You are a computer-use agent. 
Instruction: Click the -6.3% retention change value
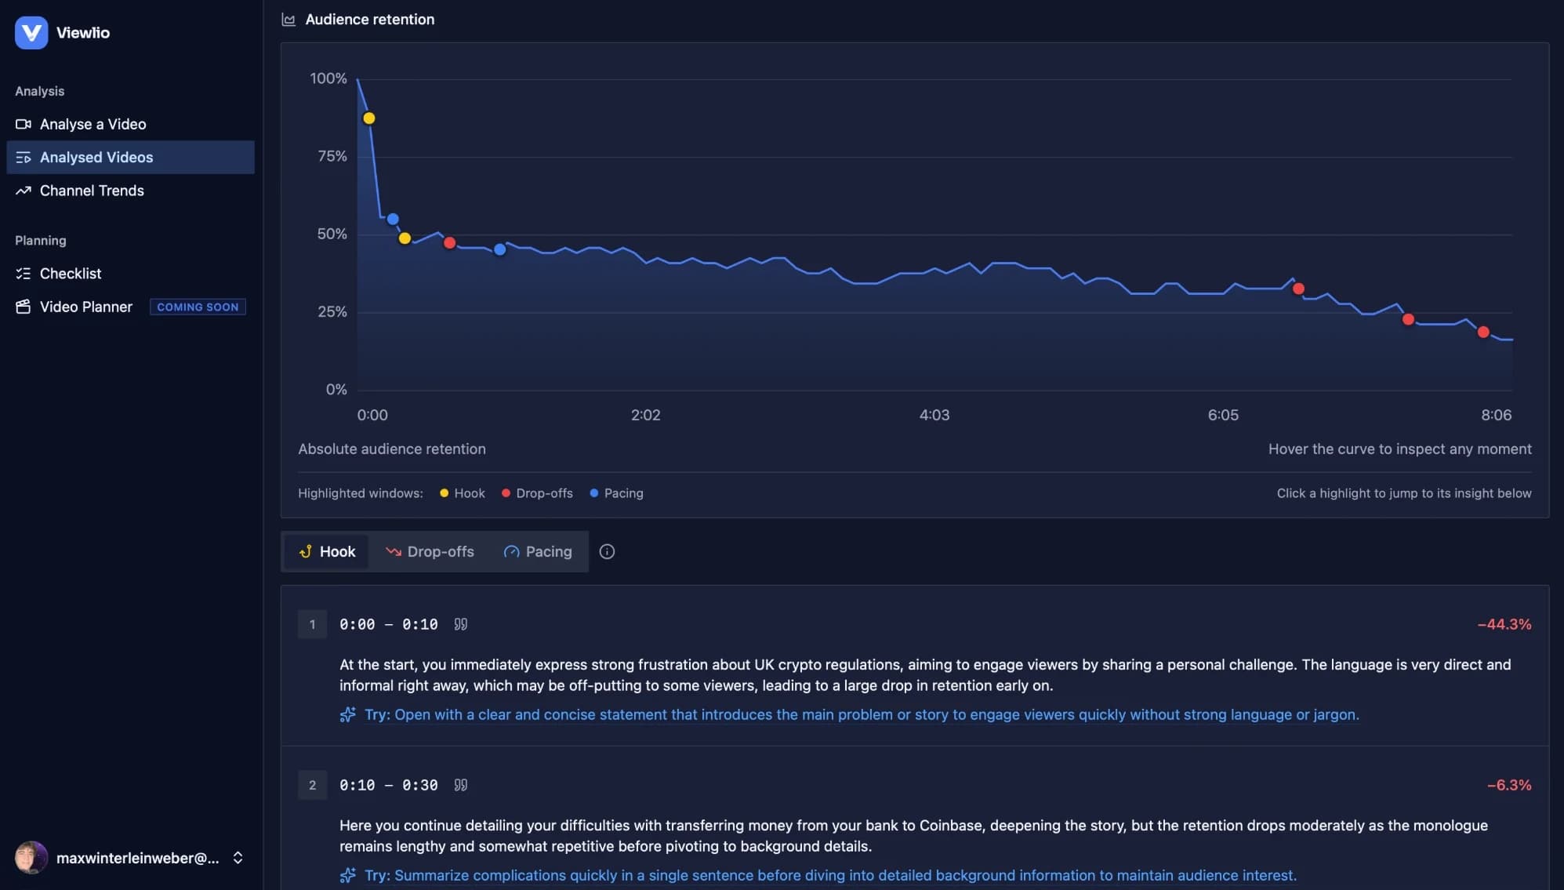pos(1509,785)
